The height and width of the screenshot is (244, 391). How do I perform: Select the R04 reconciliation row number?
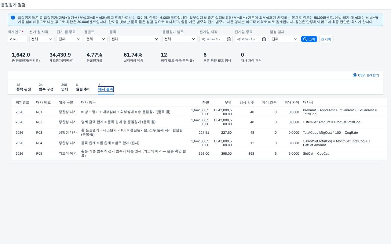pyautogui.click(x=39, y=143)
